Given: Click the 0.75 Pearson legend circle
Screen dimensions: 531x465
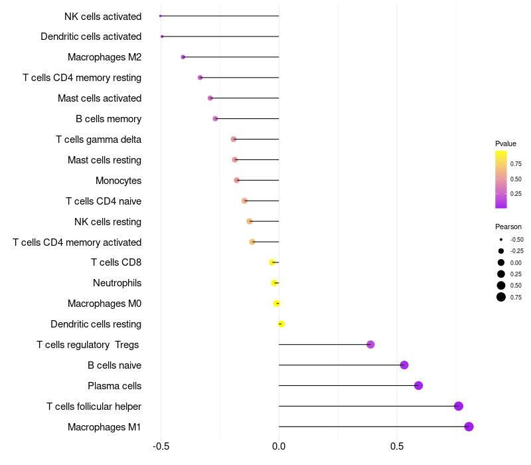Looking at the screenshot, I should tap(501, 297).
